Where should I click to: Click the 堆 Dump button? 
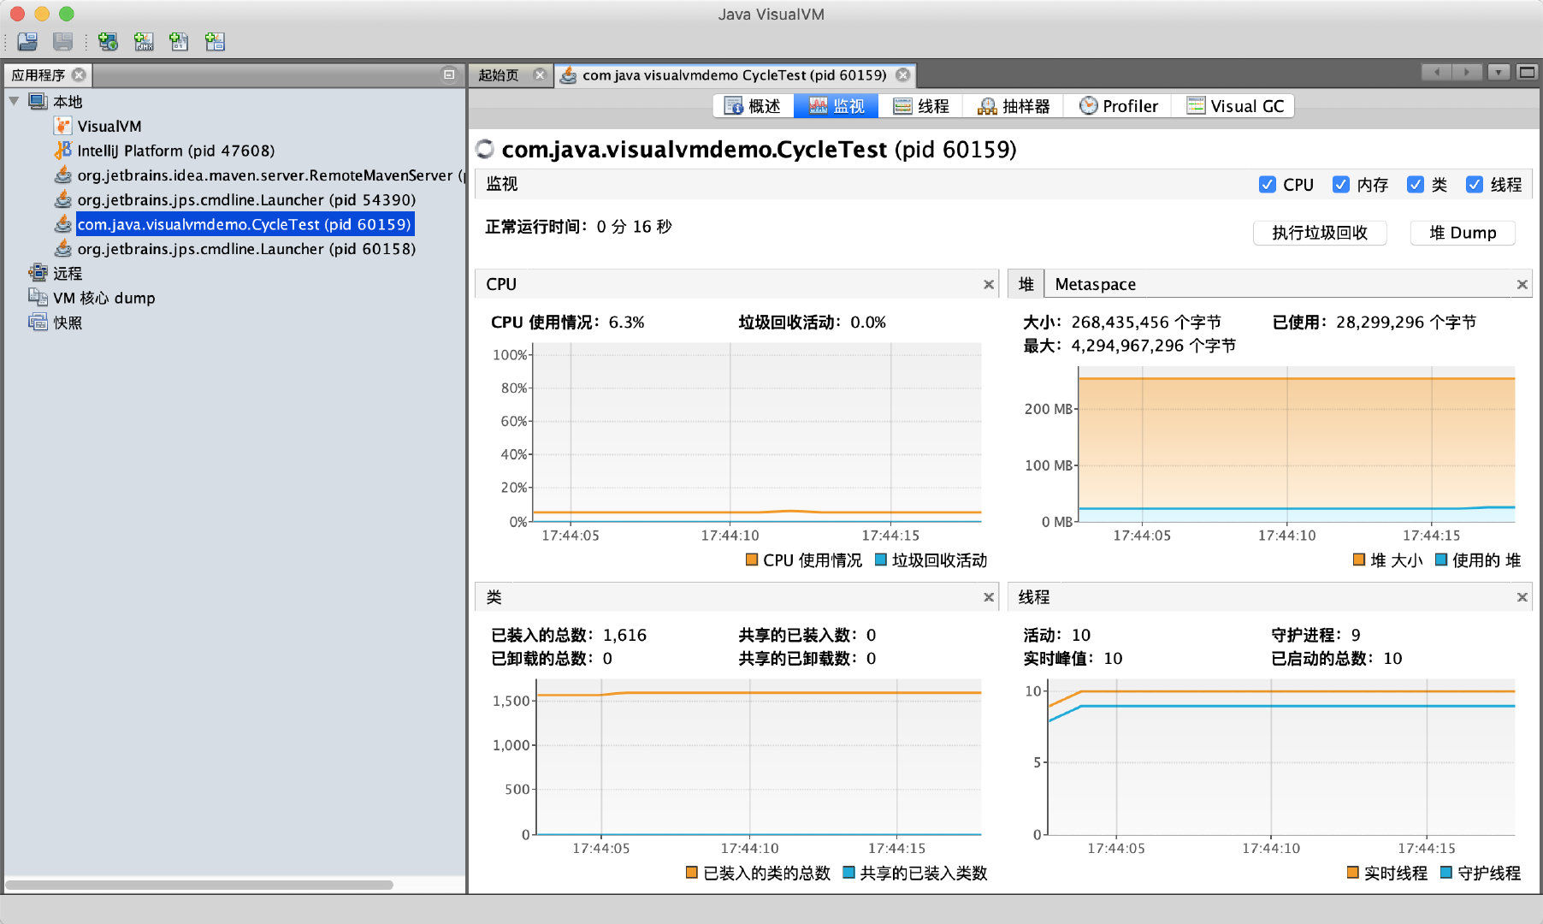[1463, 233]
